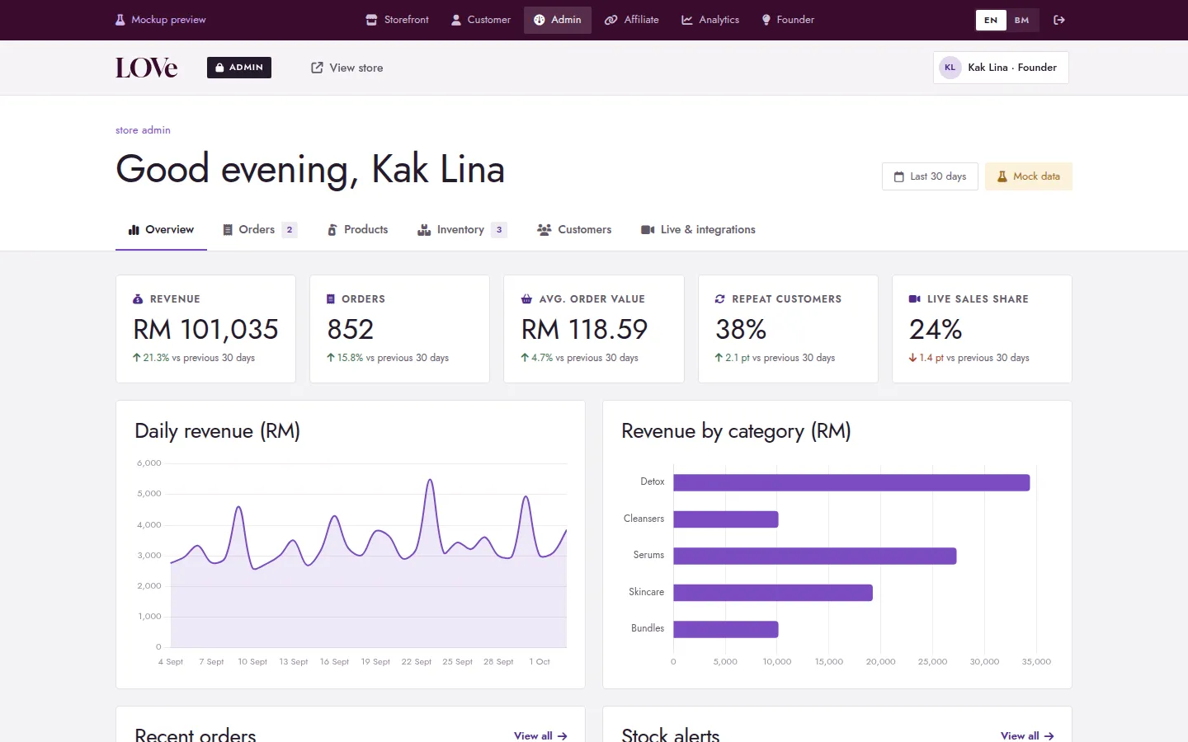This screenshot has height=742, width=1188.
Task: Open the Kak Lina Founder account menu
Action: 1001,68
